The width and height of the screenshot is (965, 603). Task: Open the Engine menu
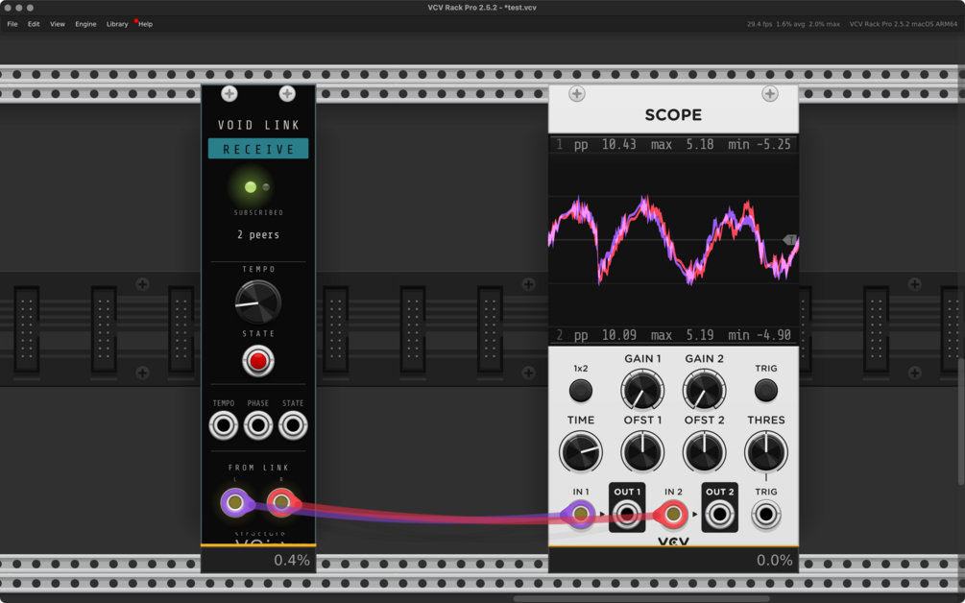85,24
